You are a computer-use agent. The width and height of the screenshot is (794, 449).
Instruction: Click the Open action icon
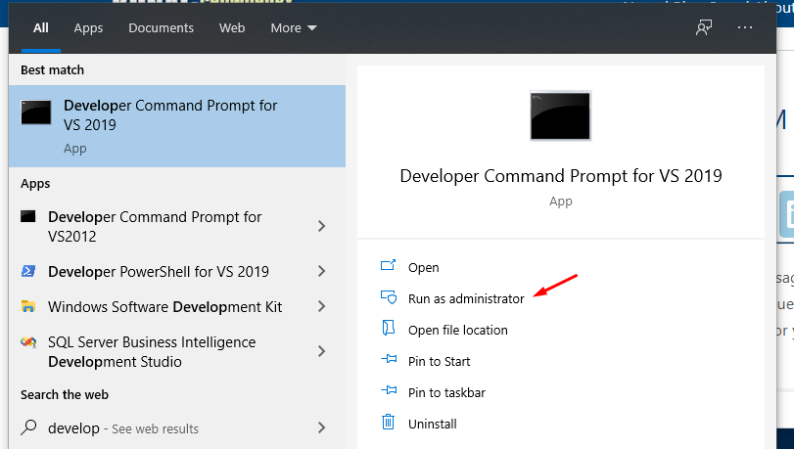click(388, 265)
